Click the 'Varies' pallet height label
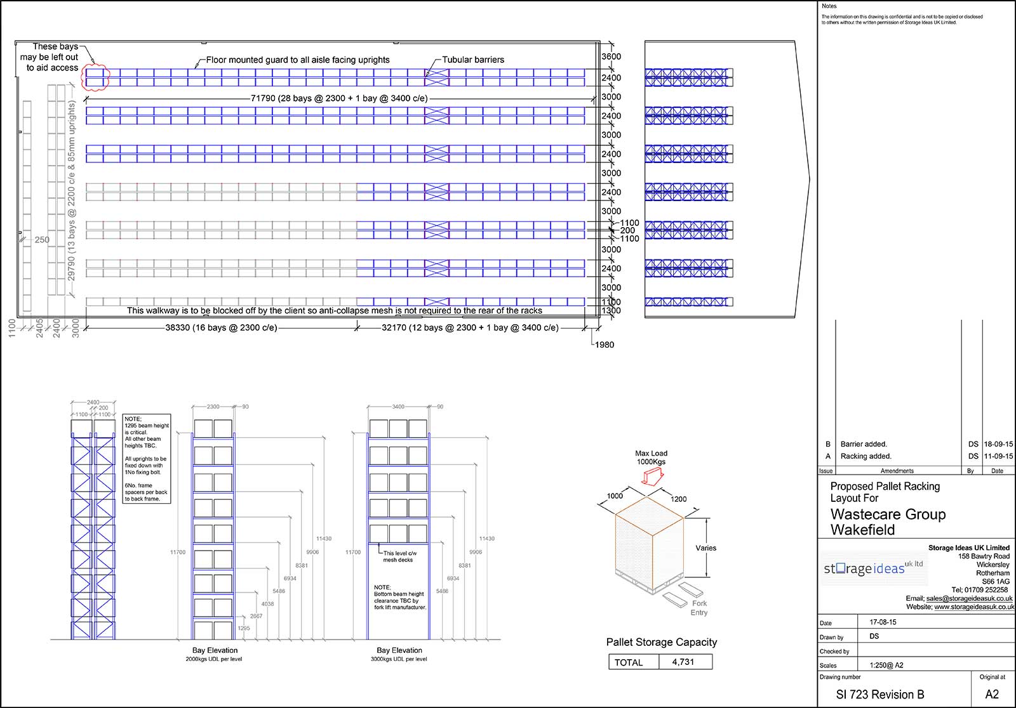Screen dimensions: 1016x708 tap(705, 548)
